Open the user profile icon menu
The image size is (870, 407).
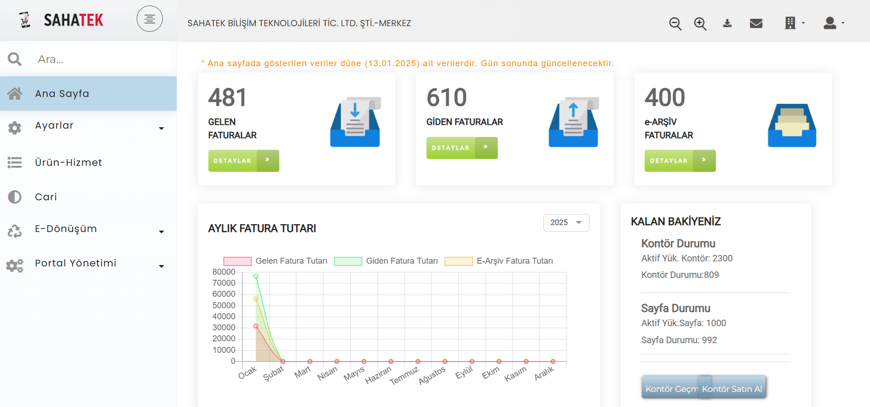(x=833, y=23)
